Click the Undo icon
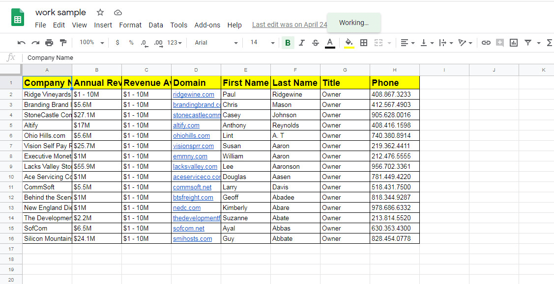Viewport: 554px width, 284px height. pyautogui.click(x=21, y=43)
